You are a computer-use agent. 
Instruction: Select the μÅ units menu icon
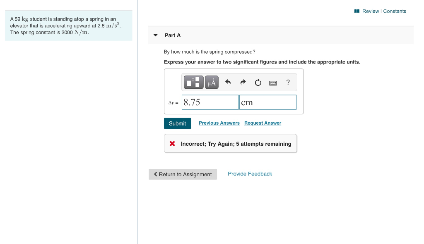[x=212, y=82]
